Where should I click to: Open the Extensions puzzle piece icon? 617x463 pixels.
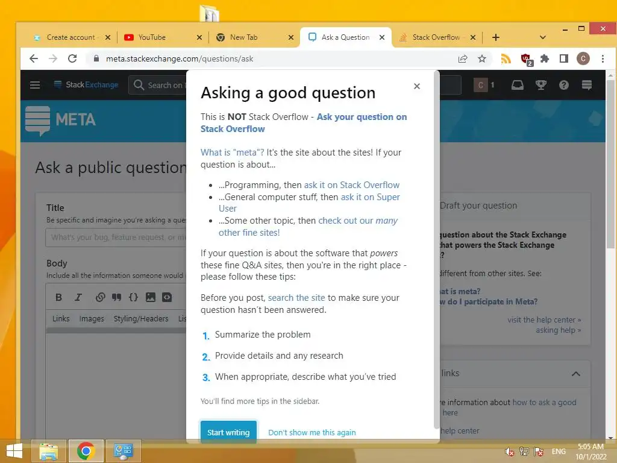coord(545,58)
